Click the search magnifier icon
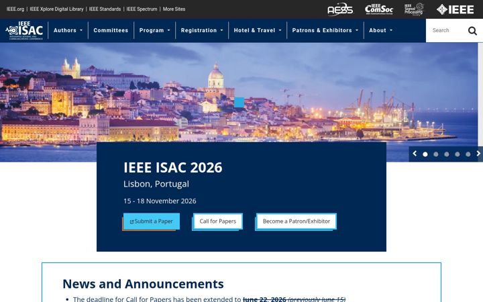483x302 pixels. 472,30
